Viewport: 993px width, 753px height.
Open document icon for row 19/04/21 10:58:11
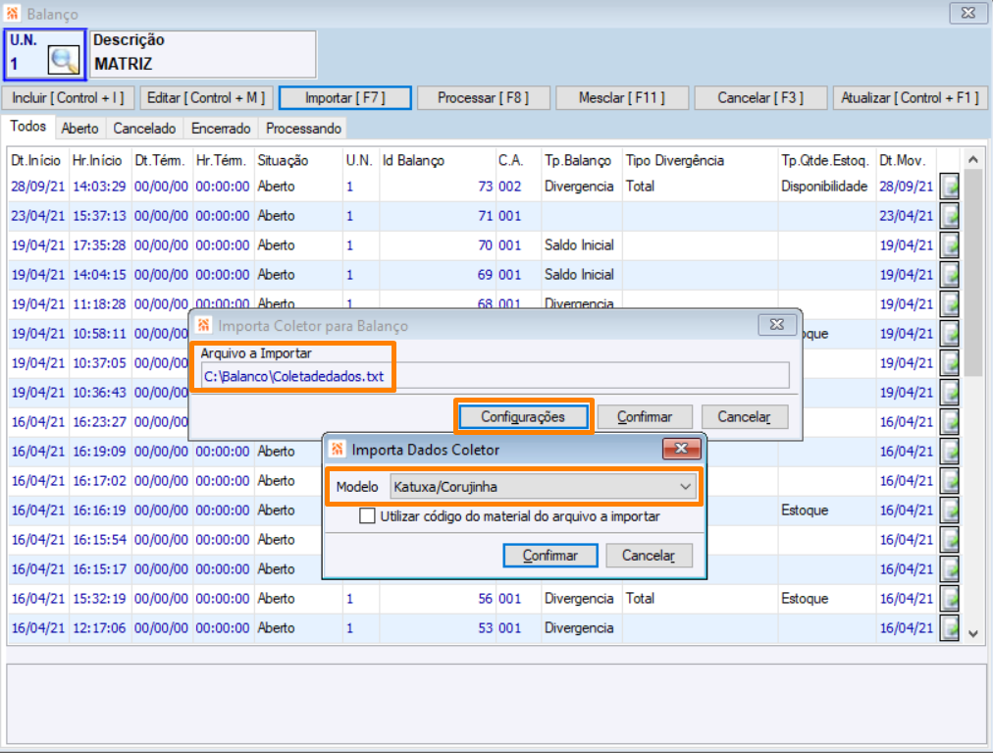pyautogui.click(x=949, y=334)
